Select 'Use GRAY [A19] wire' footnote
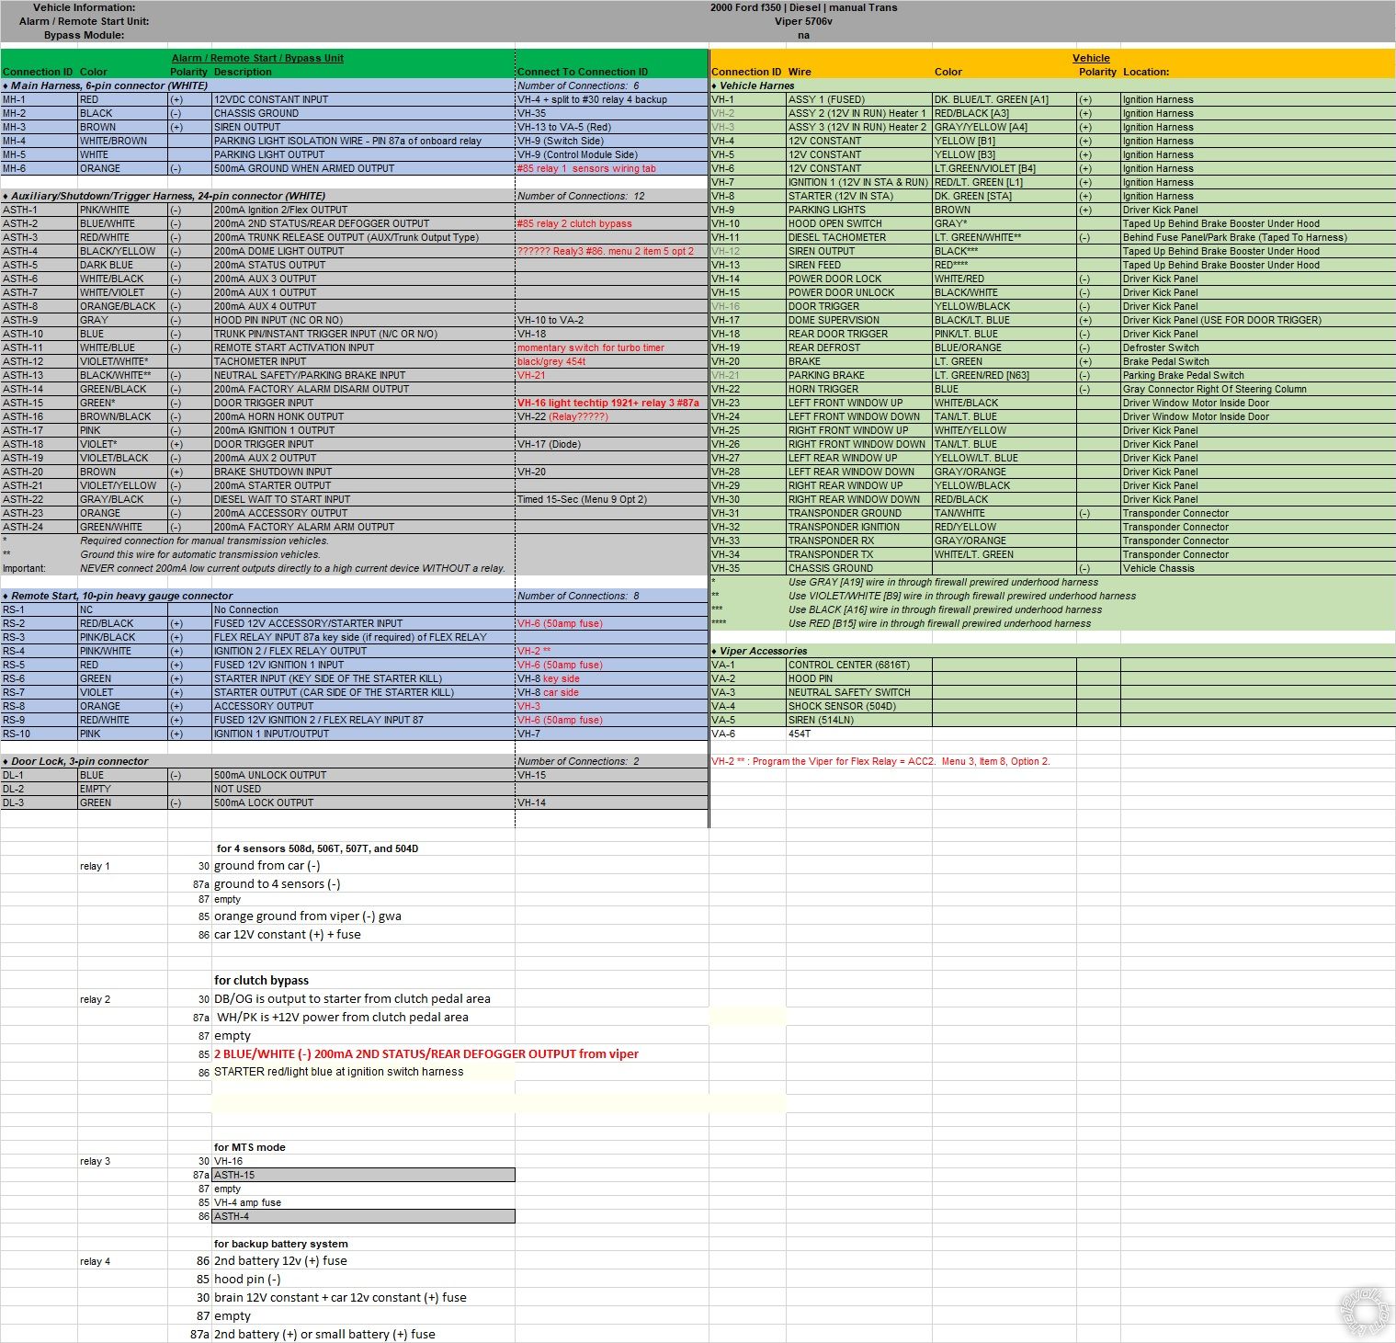 click(943, 582)
